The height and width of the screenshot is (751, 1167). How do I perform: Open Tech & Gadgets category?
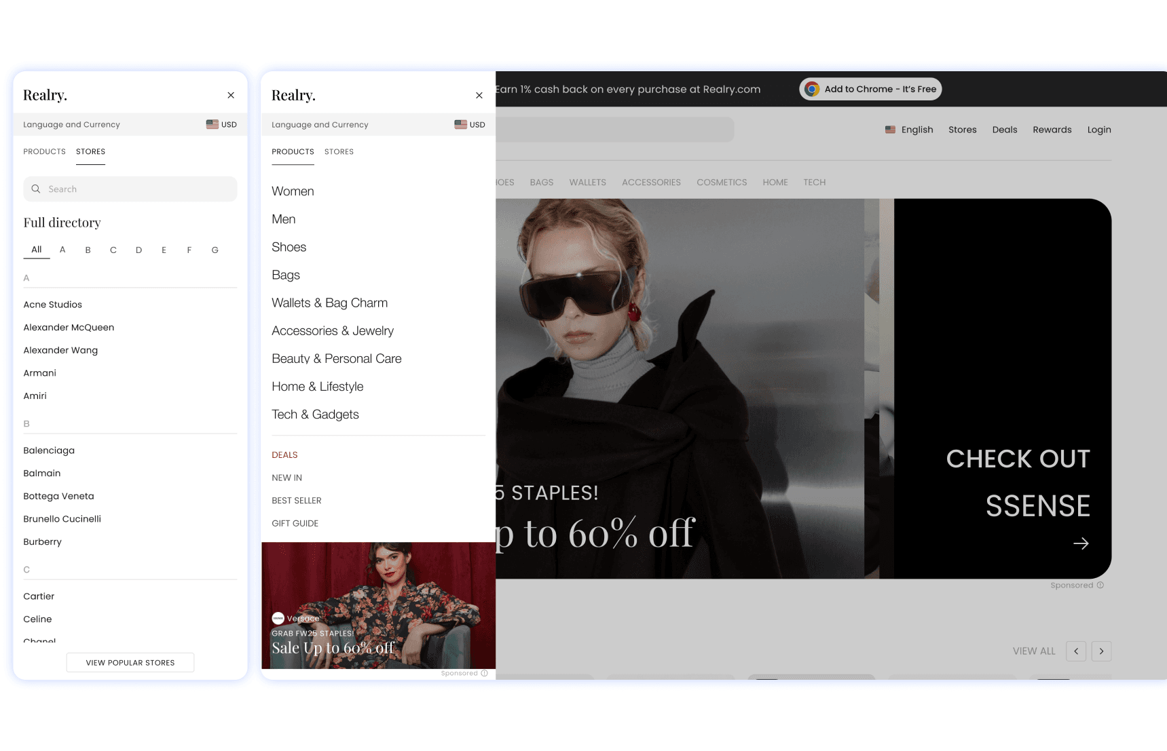(x=316, y=415)
